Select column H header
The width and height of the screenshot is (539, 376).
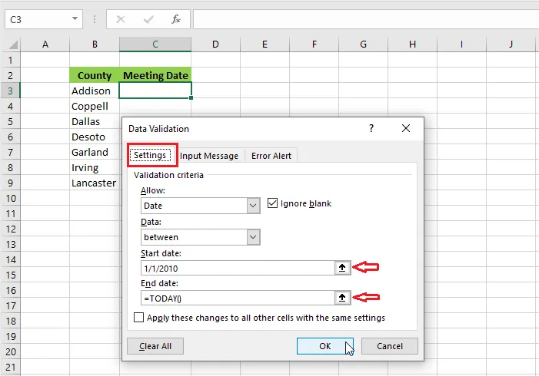412,45
